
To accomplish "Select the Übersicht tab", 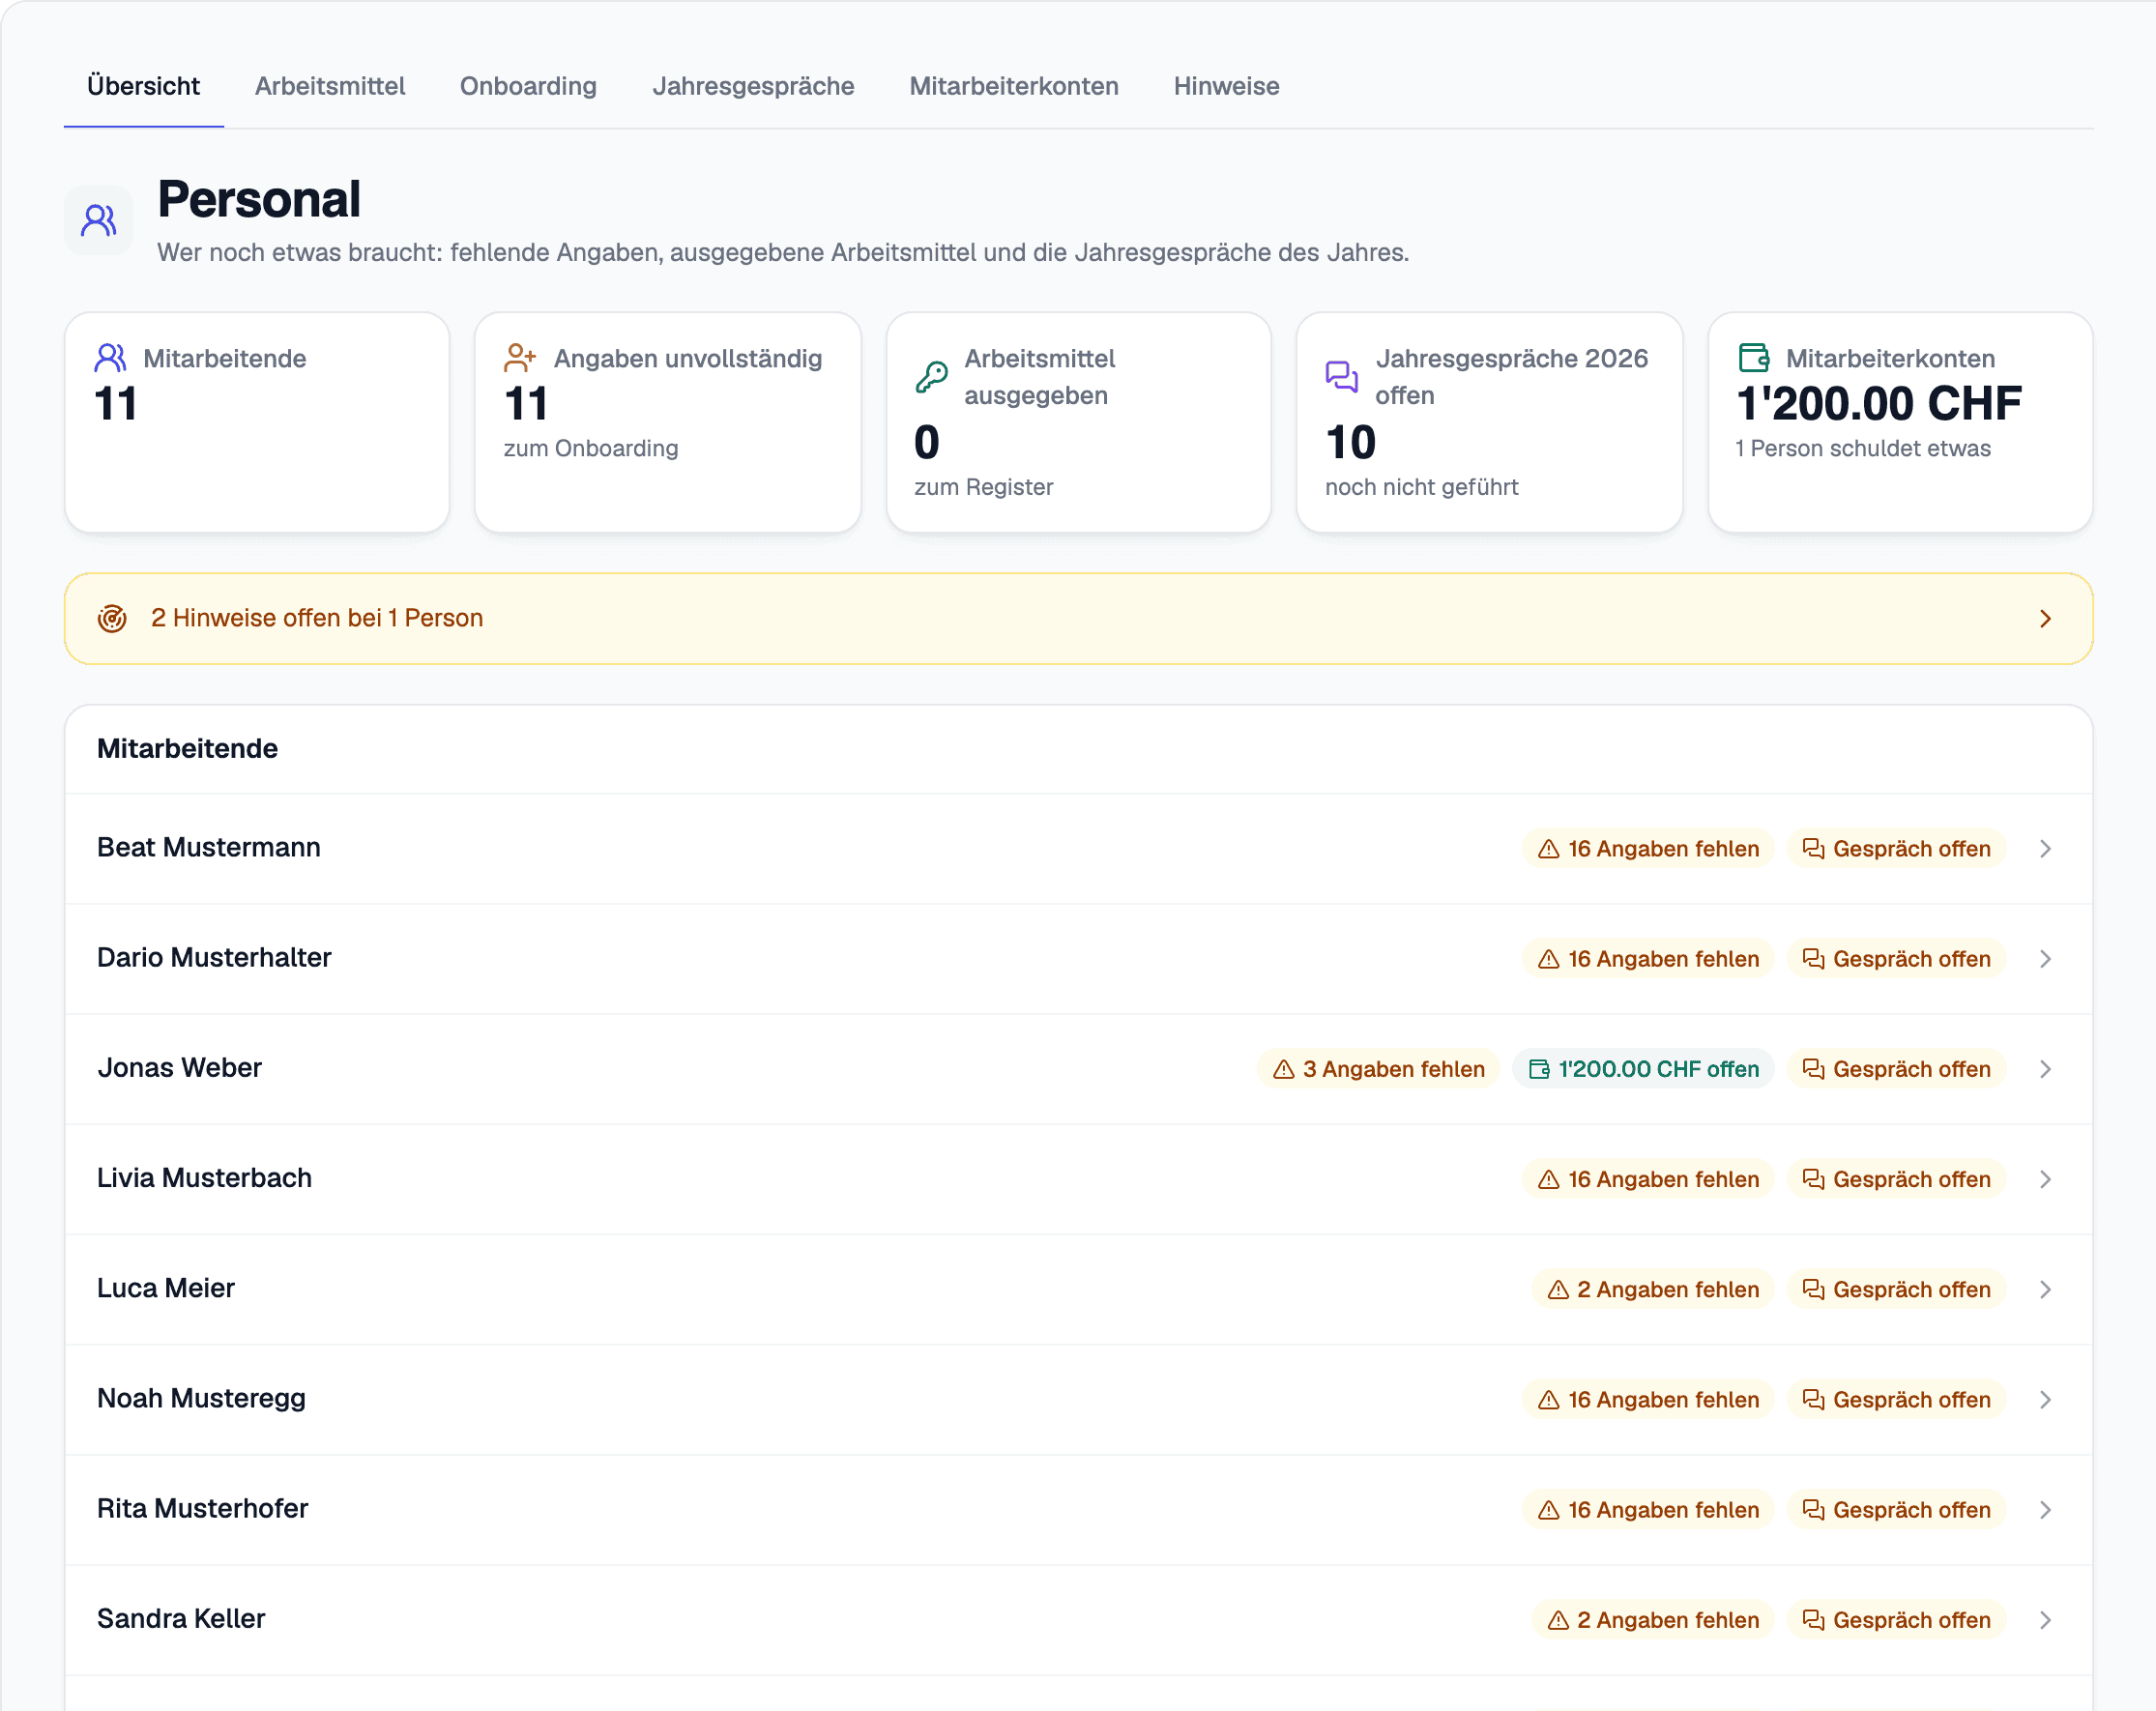I will [143, 86].
